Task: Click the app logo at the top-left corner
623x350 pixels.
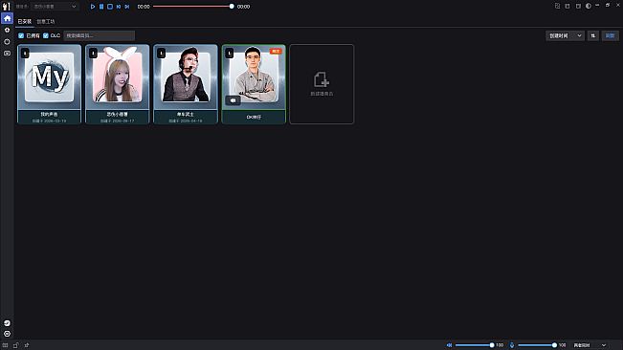Action: pos(6,6)
